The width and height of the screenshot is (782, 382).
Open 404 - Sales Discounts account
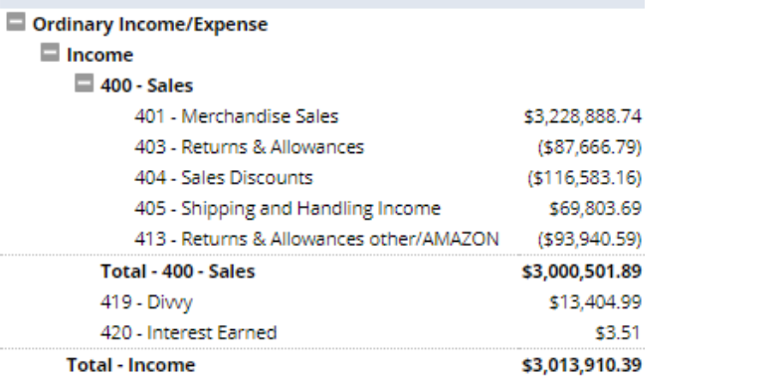[224, 177]
